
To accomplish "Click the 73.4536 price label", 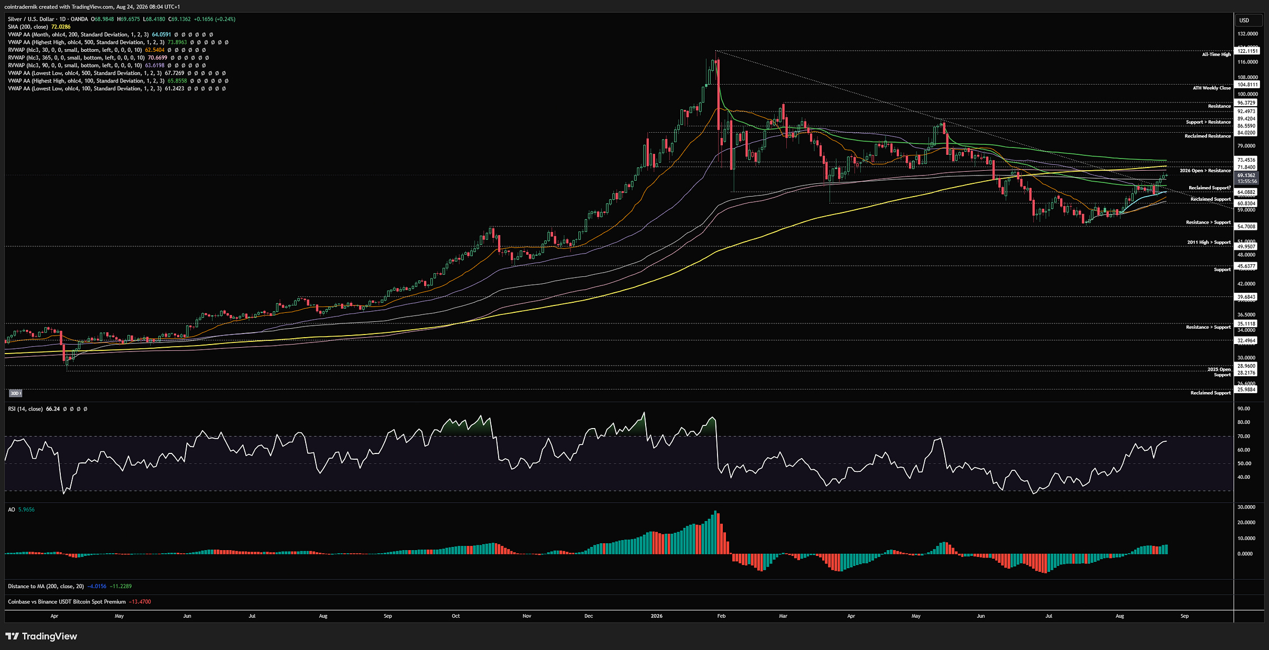I will [1246, 160].
